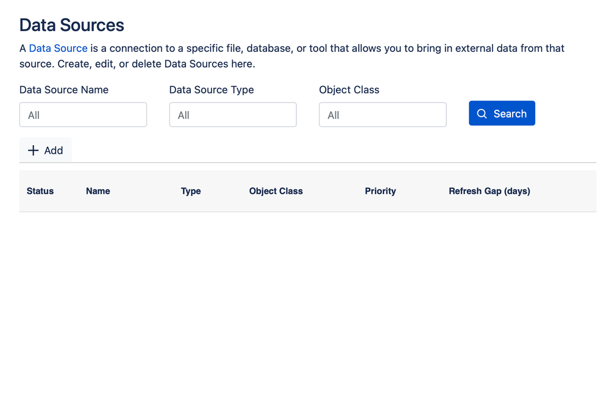Click the blue Search button text
Viewport: 609px width, 403px height.
[x=510, y=113]
